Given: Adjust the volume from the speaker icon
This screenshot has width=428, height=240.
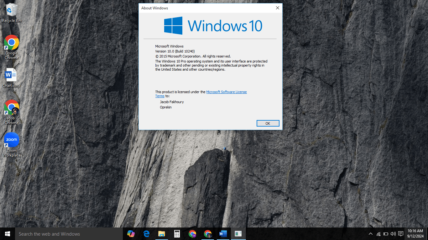Looking at the screenshot, I should (393, 233).
